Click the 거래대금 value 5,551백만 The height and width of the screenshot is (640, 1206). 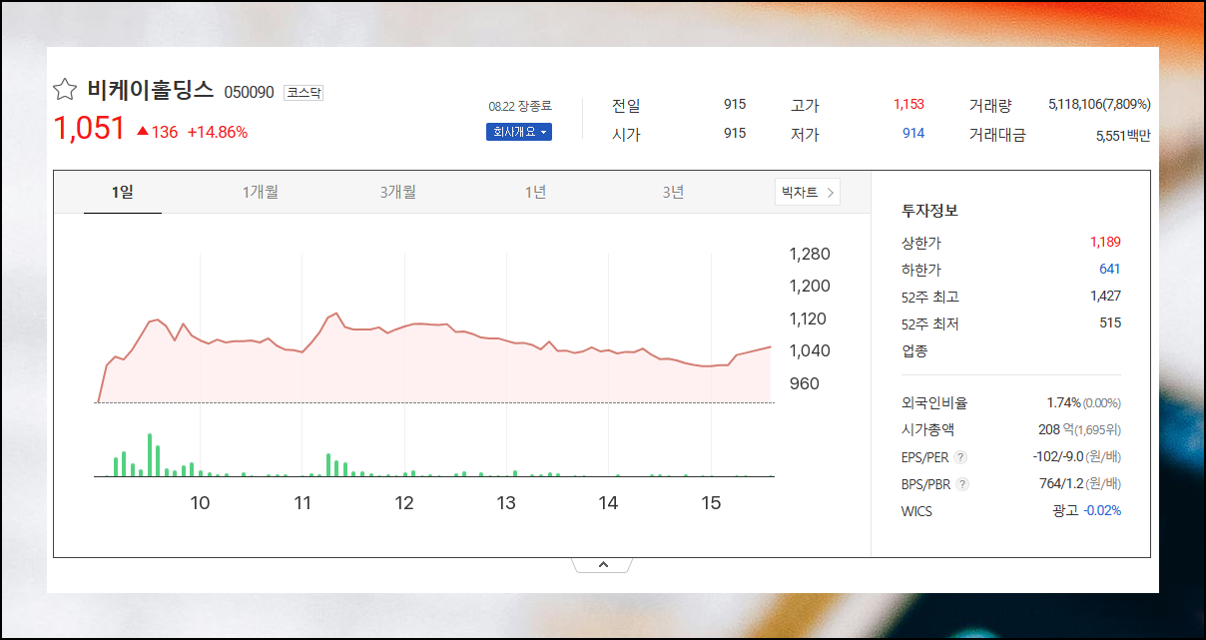[x=1123, y=135]
